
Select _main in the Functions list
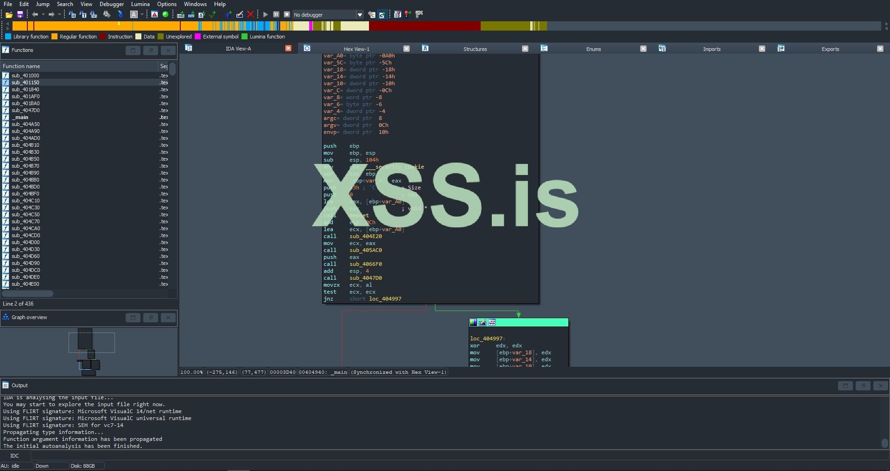click(x=20, y=118)
